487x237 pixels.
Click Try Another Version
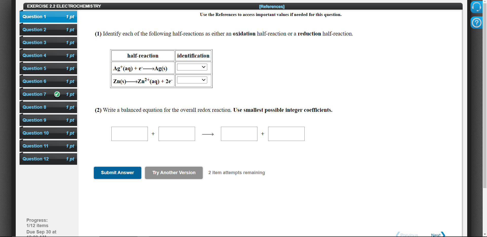point(173,173)
